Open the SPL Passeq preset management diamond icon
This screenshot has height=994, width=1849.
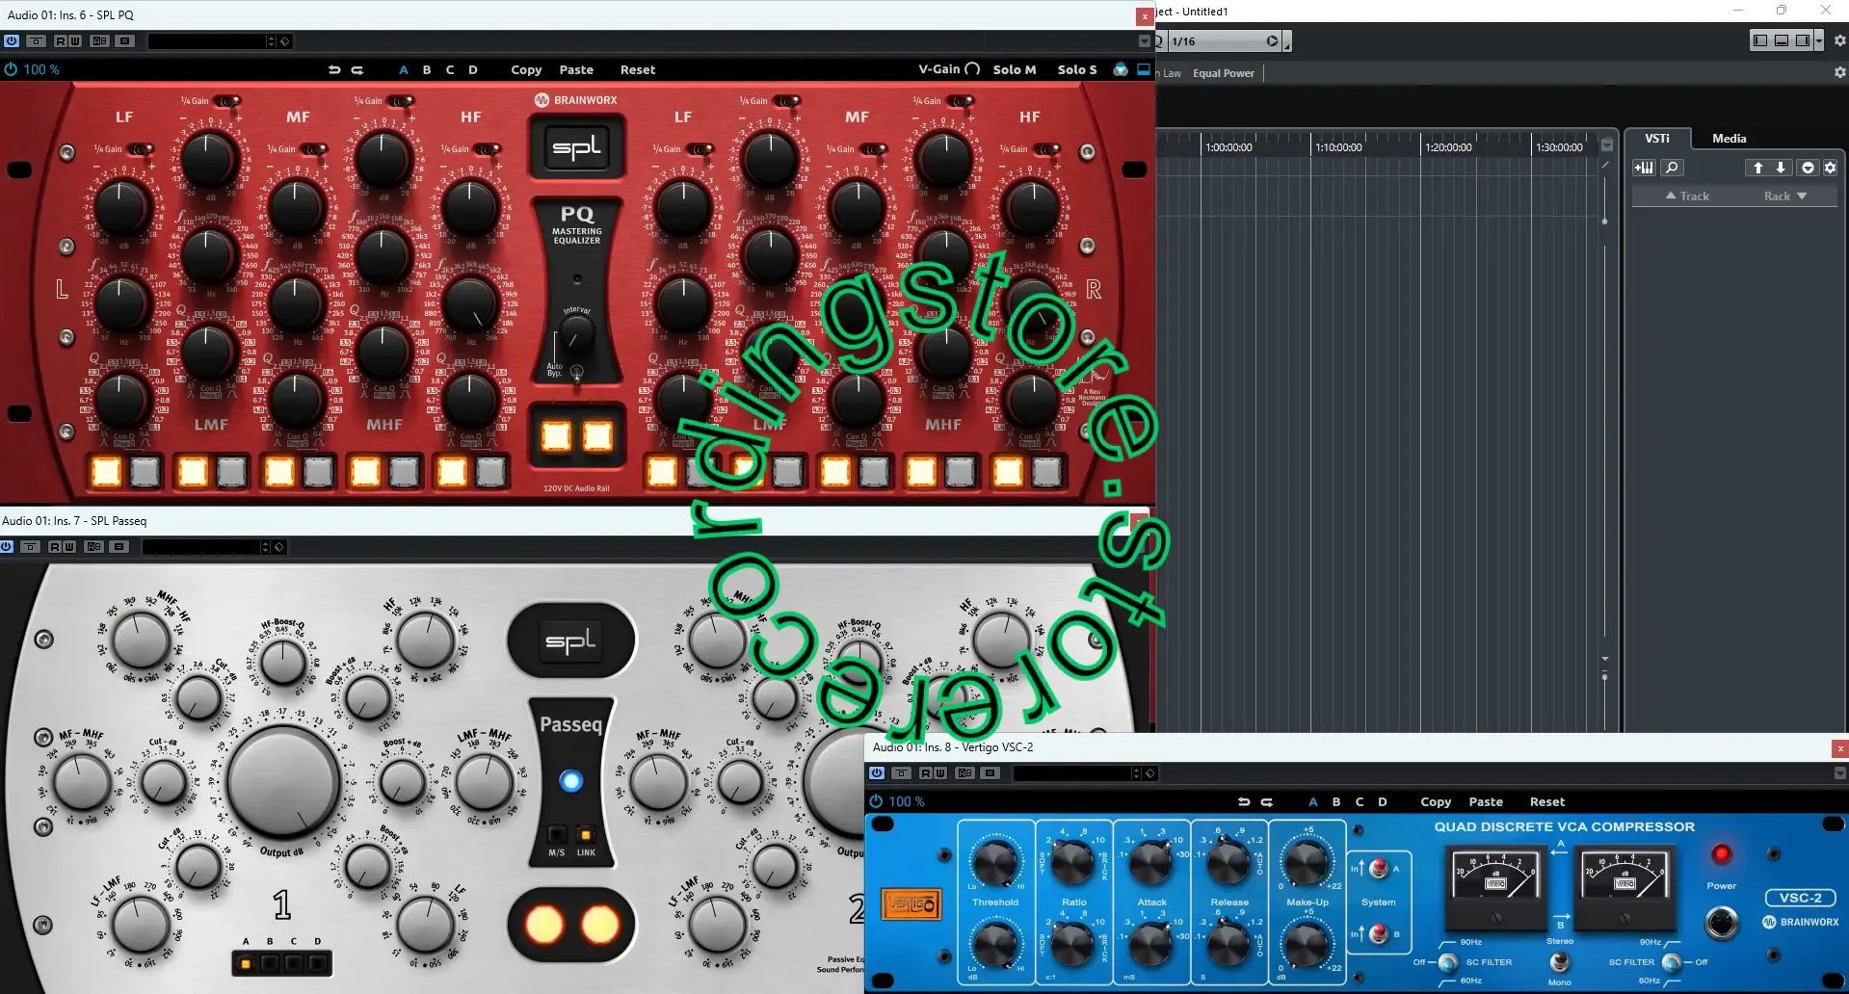coord(279,547)
